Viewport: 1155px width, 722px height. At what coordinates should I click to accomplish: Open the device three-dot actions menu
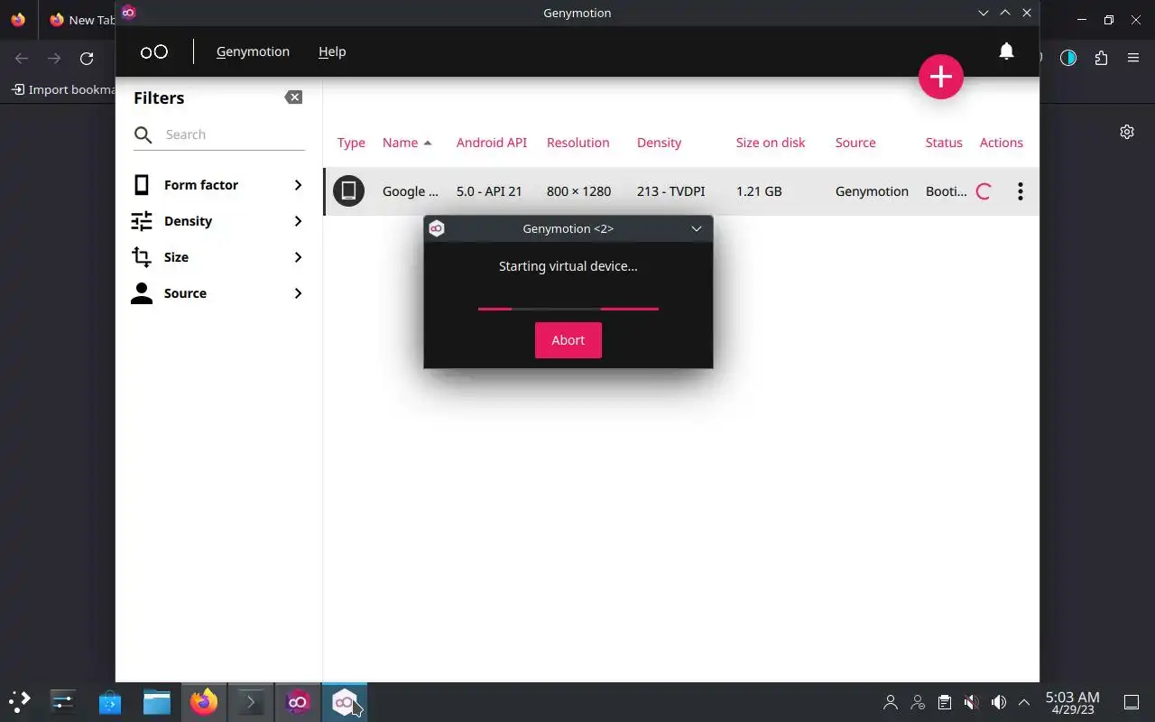point(1021,191)
